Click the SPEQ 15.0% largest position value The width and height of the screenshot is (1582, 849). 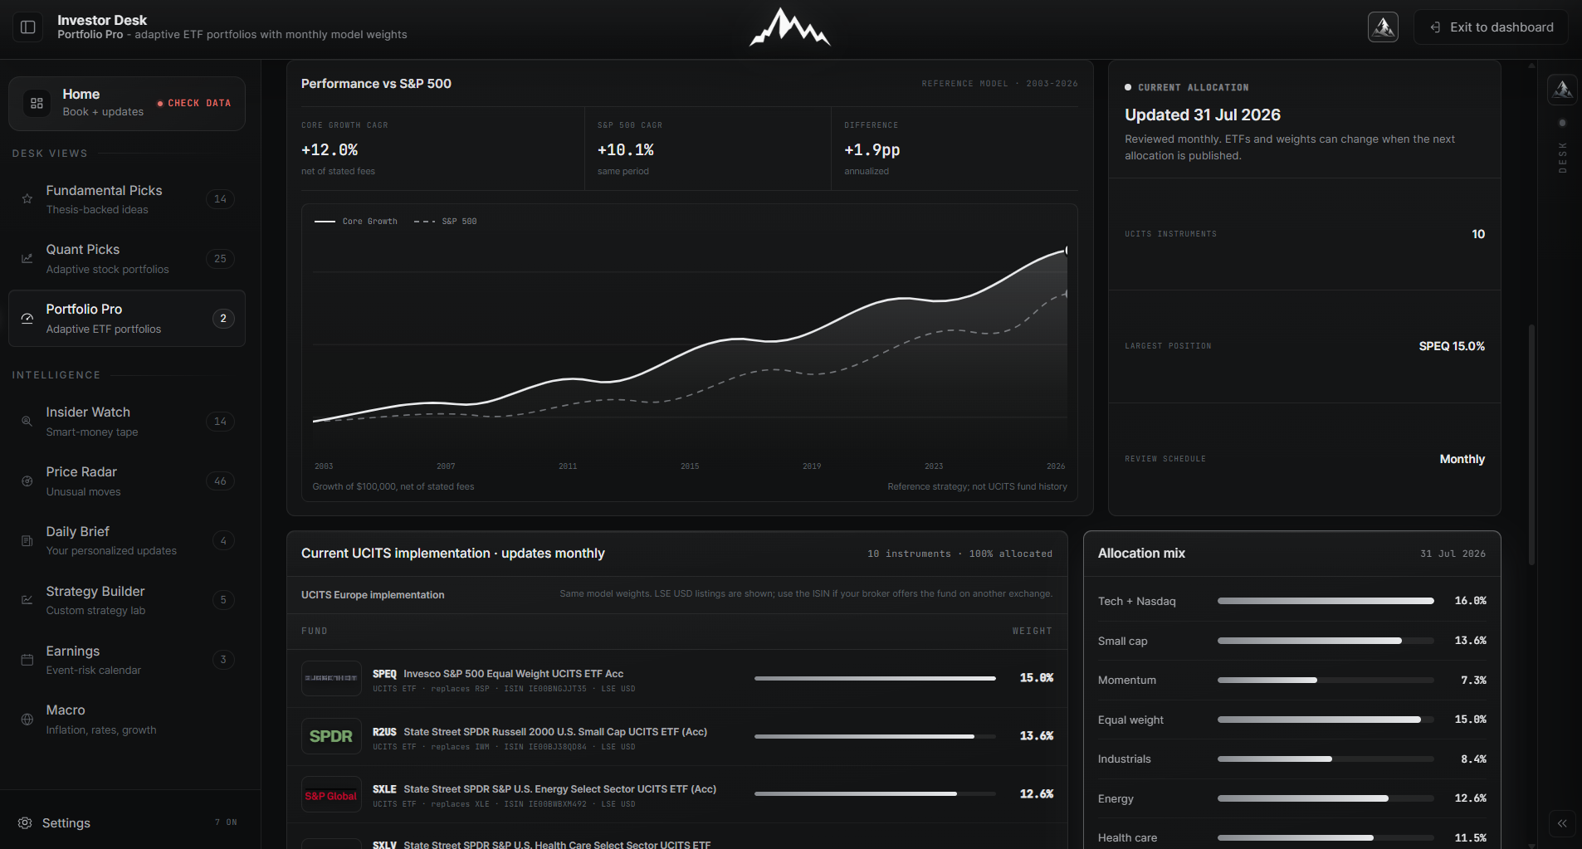tap(1452, 346)
